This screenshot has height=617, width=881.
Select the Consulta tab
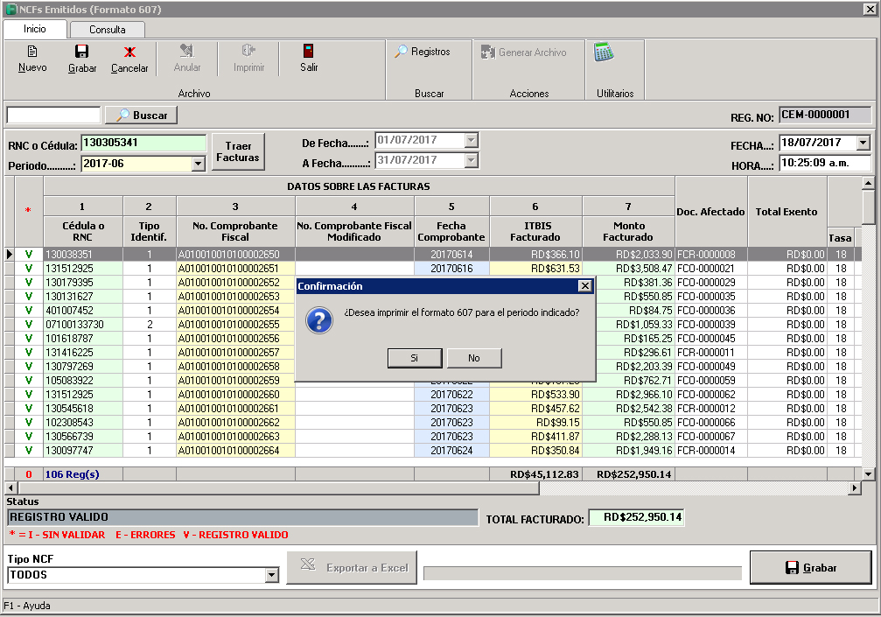pos(107,29)
